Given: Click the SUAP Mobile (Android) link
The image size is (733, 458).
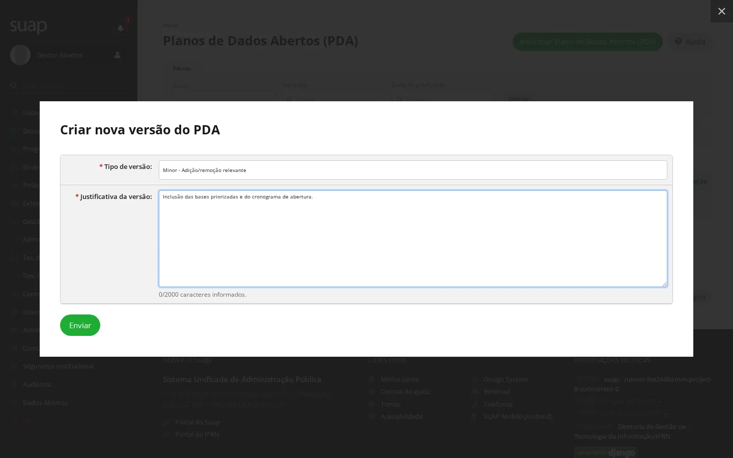Looking at the screenshot, I should [518, 416].
